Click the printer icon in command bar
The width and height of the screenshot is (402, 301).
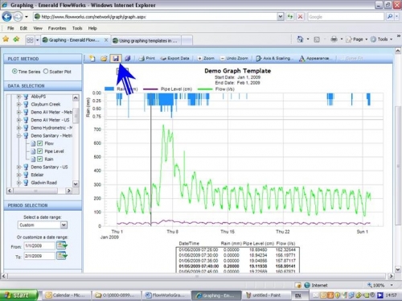click(334, 39)
